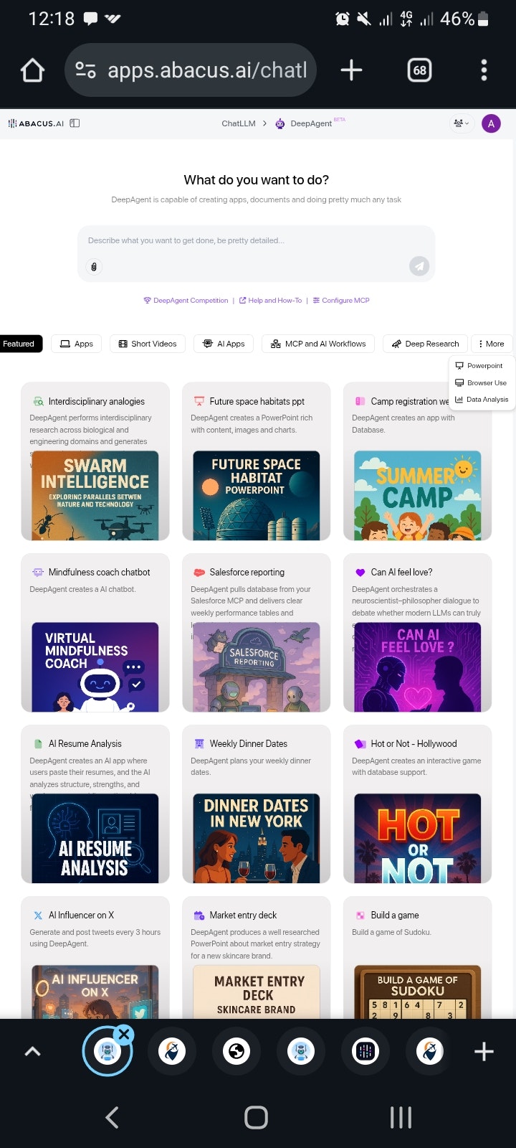
Task: Expand the tab strip with up chevron
Action: pyautogui.click(x=32, y=1051)
